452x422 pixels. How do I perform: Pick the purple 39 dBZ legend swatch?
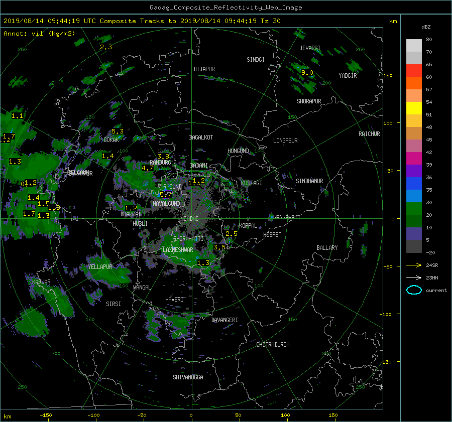click(x=414, y=171)
